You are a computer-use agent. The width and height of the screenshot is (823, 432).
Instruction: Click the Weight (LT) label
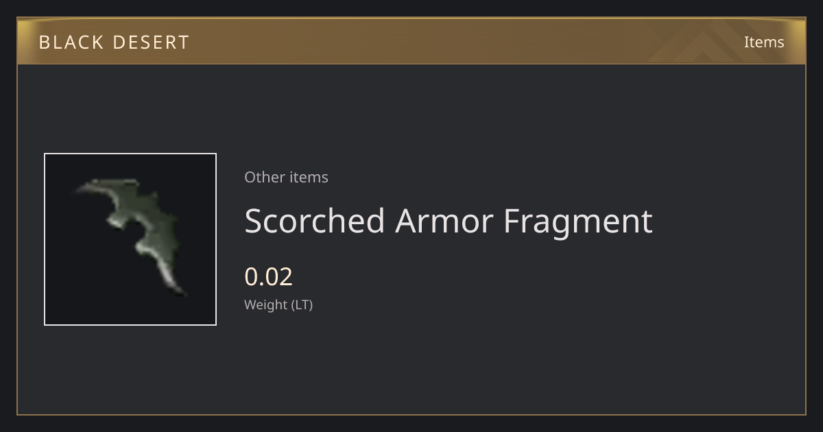click(x=278, y=304)
